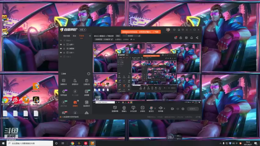Switch to the second scene tab
Viewport: 260px width, 146px height.
point(74,36)
